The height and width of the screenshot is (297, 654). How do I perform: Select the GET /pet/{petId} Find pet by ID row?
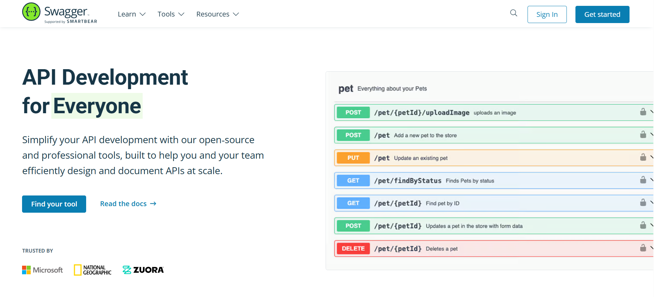coord(482,203)
